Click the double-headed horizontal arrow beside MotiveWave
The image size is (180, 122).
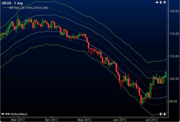click(x=3, y=114)
